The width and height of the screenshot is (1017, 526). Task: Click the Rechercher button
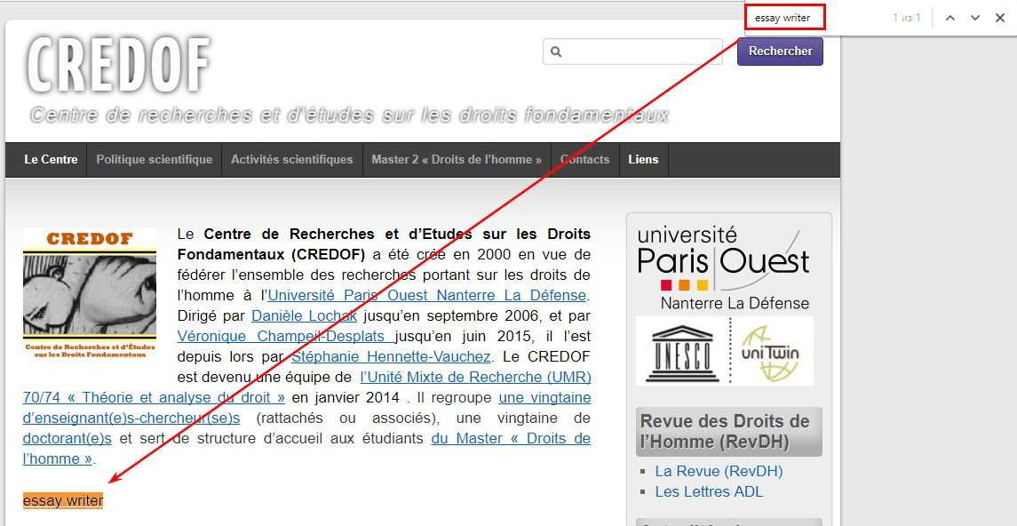(x=780, y=52)
